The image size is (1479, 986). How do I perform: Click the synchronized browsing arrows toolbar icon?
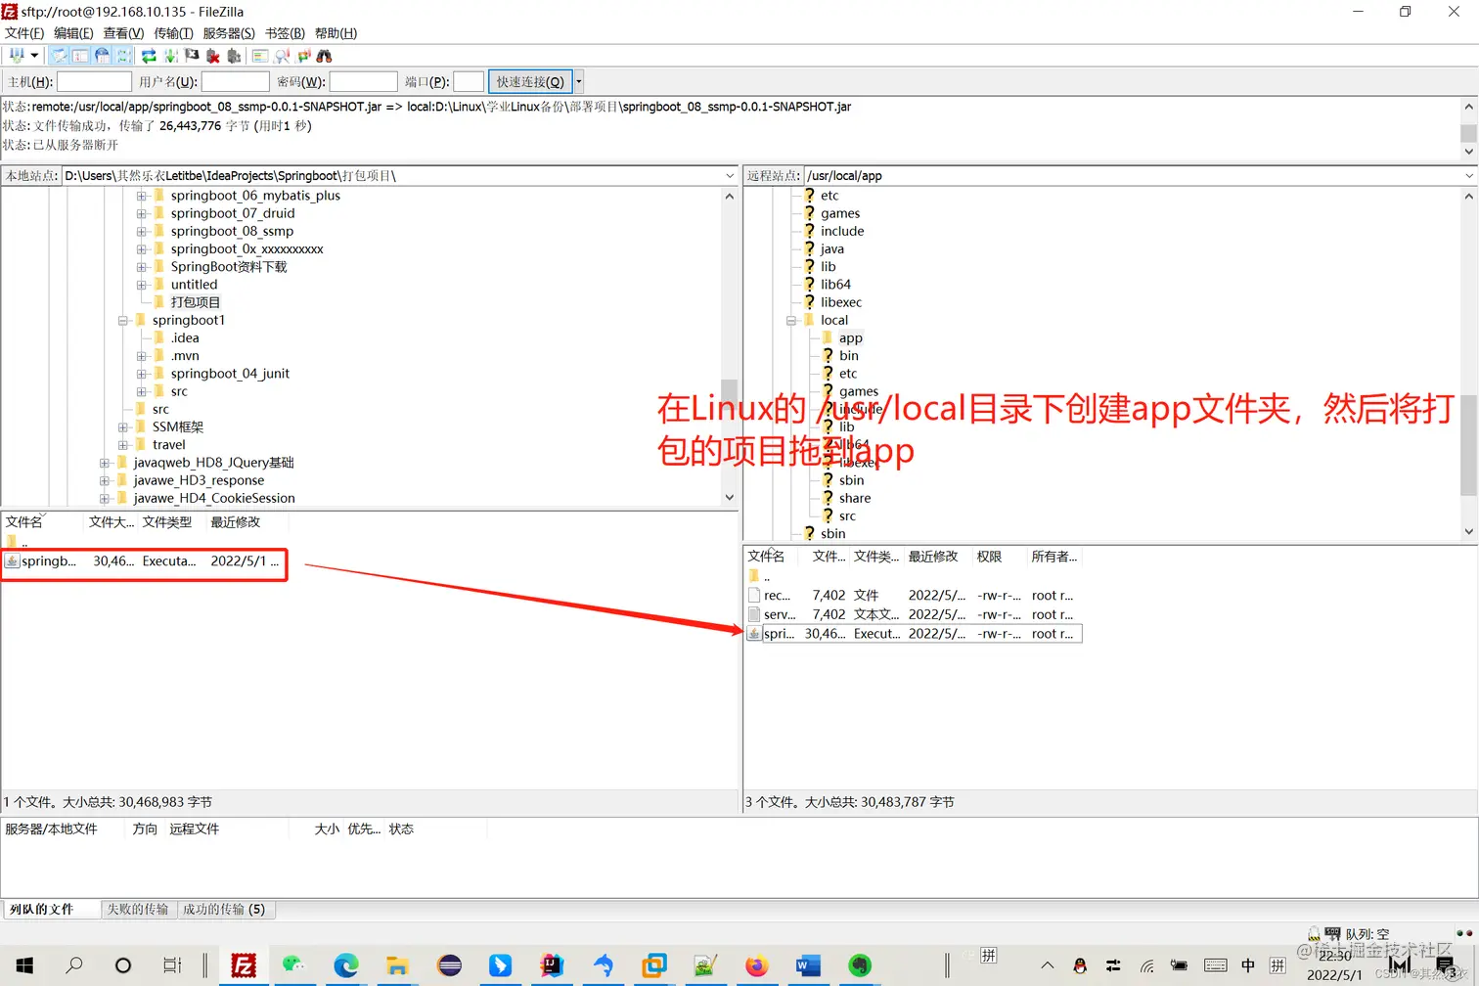pyautogui.click(x=303, y=56)
